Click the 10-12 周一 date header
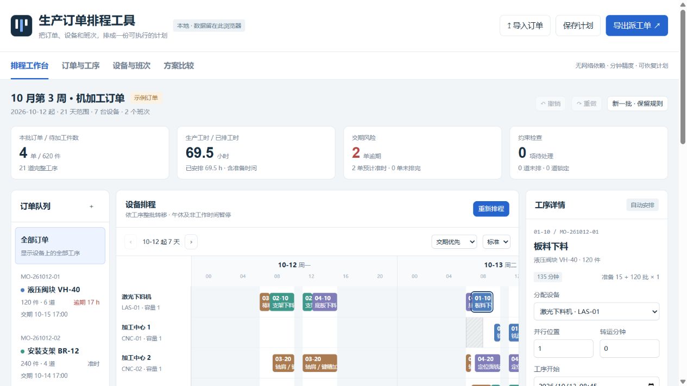 (x=294, y=265)
